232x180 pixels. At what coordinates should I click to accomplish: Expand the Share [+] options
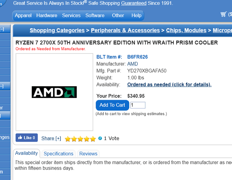(51, 138)
